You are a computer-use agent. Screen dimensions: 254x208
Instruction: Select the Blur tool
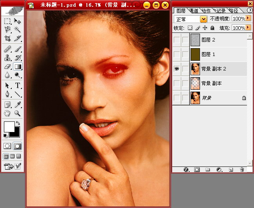(7, 75)
